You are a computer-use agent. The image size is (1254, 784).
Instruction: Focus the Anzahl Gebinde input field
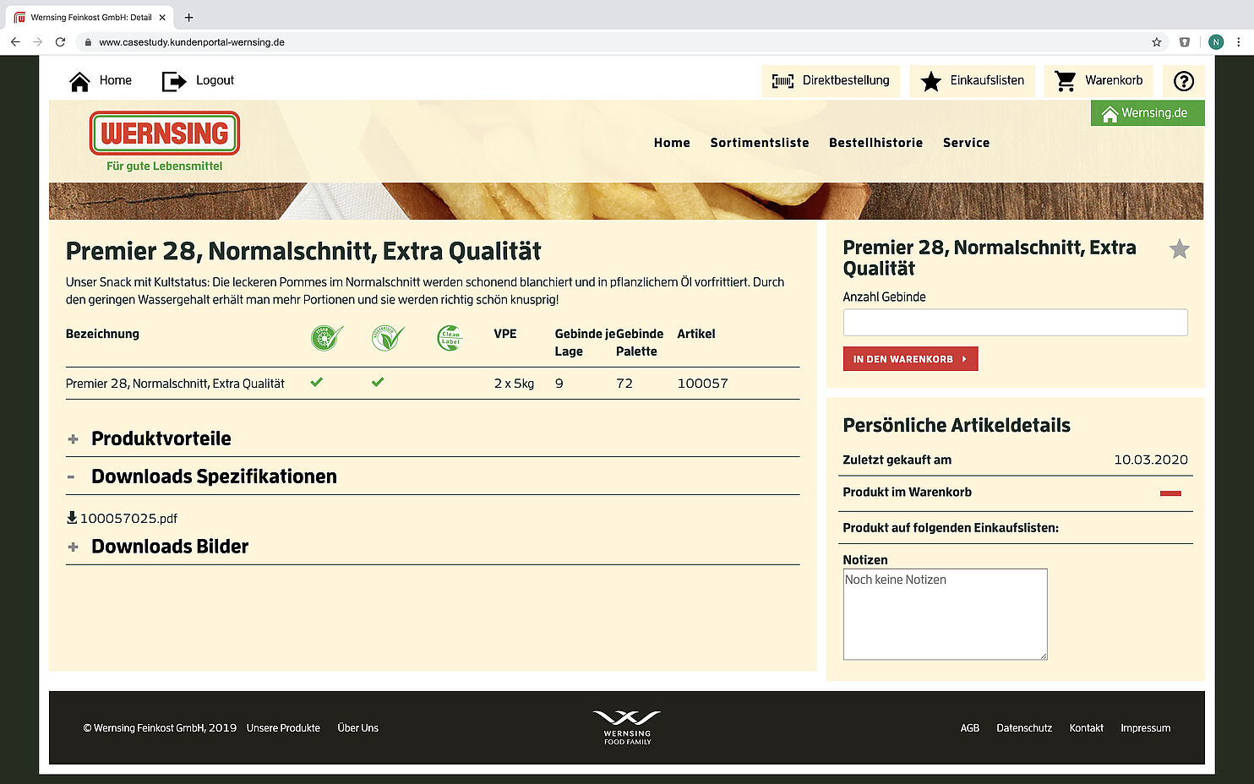[1015, 322]
